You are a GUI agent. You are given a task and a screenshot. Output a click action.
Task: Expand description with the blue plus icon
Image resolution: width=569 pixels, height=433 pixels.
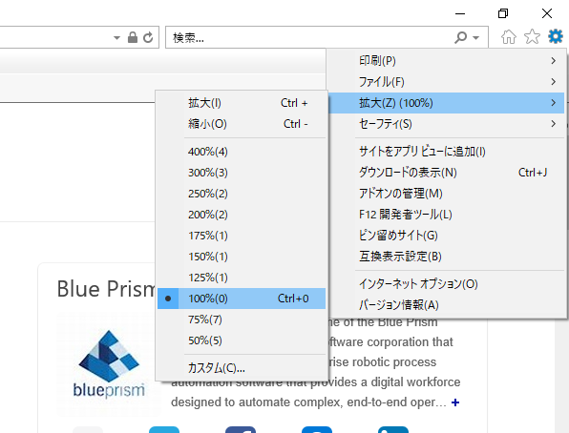click(455, 402)
